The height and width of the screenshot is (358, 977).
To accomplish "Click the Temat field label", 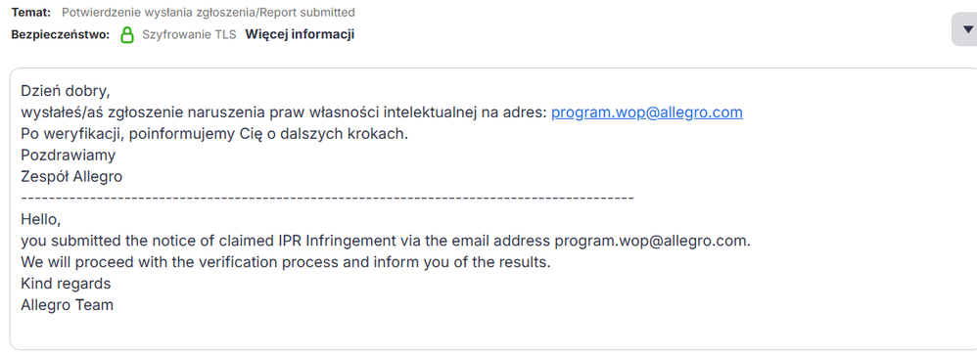I will click(31, 12).
